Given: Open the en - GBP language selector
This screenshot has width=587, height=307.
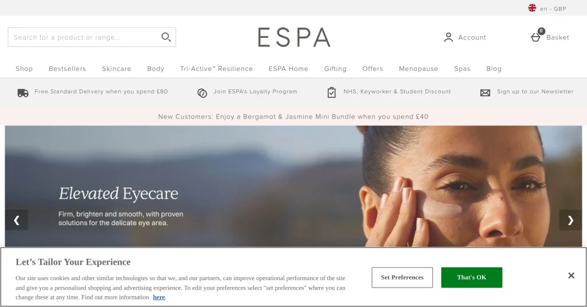Looking at the screenshot, I should point(553,9).
